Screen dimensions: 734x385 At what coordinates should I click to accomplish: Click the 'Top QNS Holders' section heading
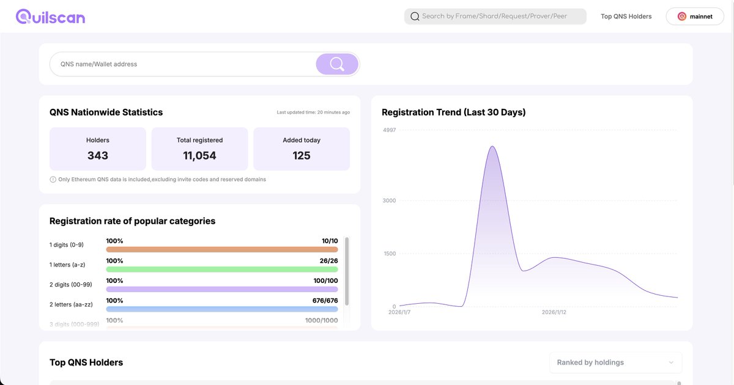[86, 362]
